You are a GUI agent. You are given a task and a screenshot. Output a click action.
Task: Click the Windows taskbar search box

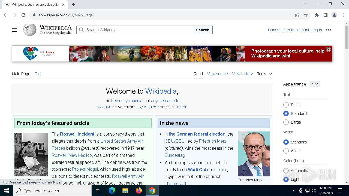click(x=52, y=191)
